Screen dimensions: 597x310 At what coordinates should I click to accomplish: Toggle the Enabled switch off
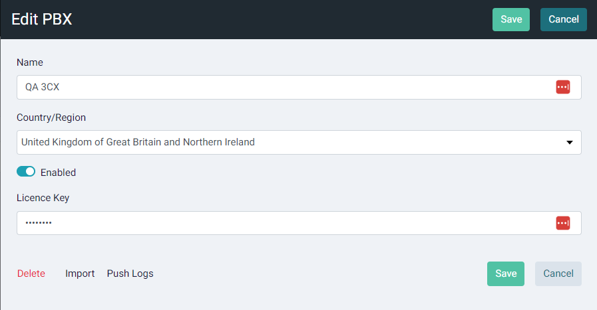click(26, 172)
